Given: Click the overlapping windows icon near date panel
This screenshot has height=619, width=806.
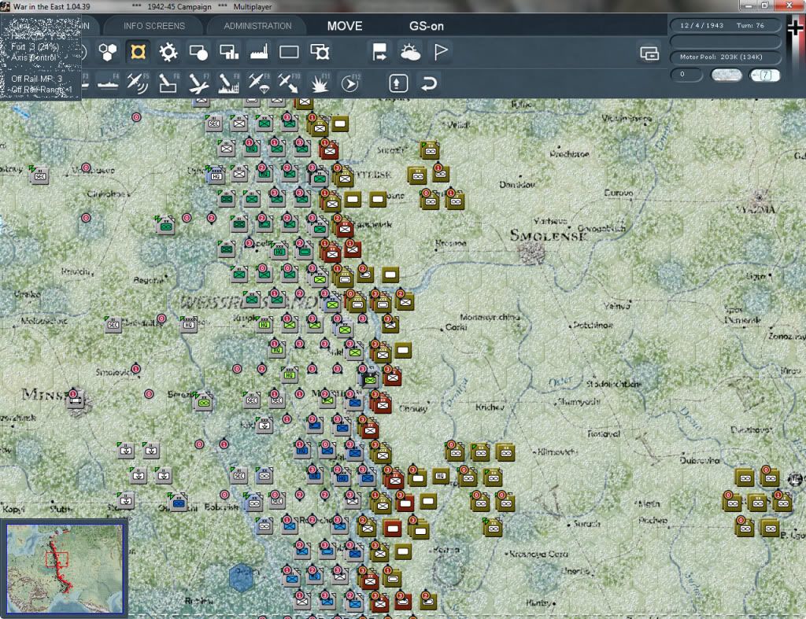Looking at the screenshot, I should 649,53.
